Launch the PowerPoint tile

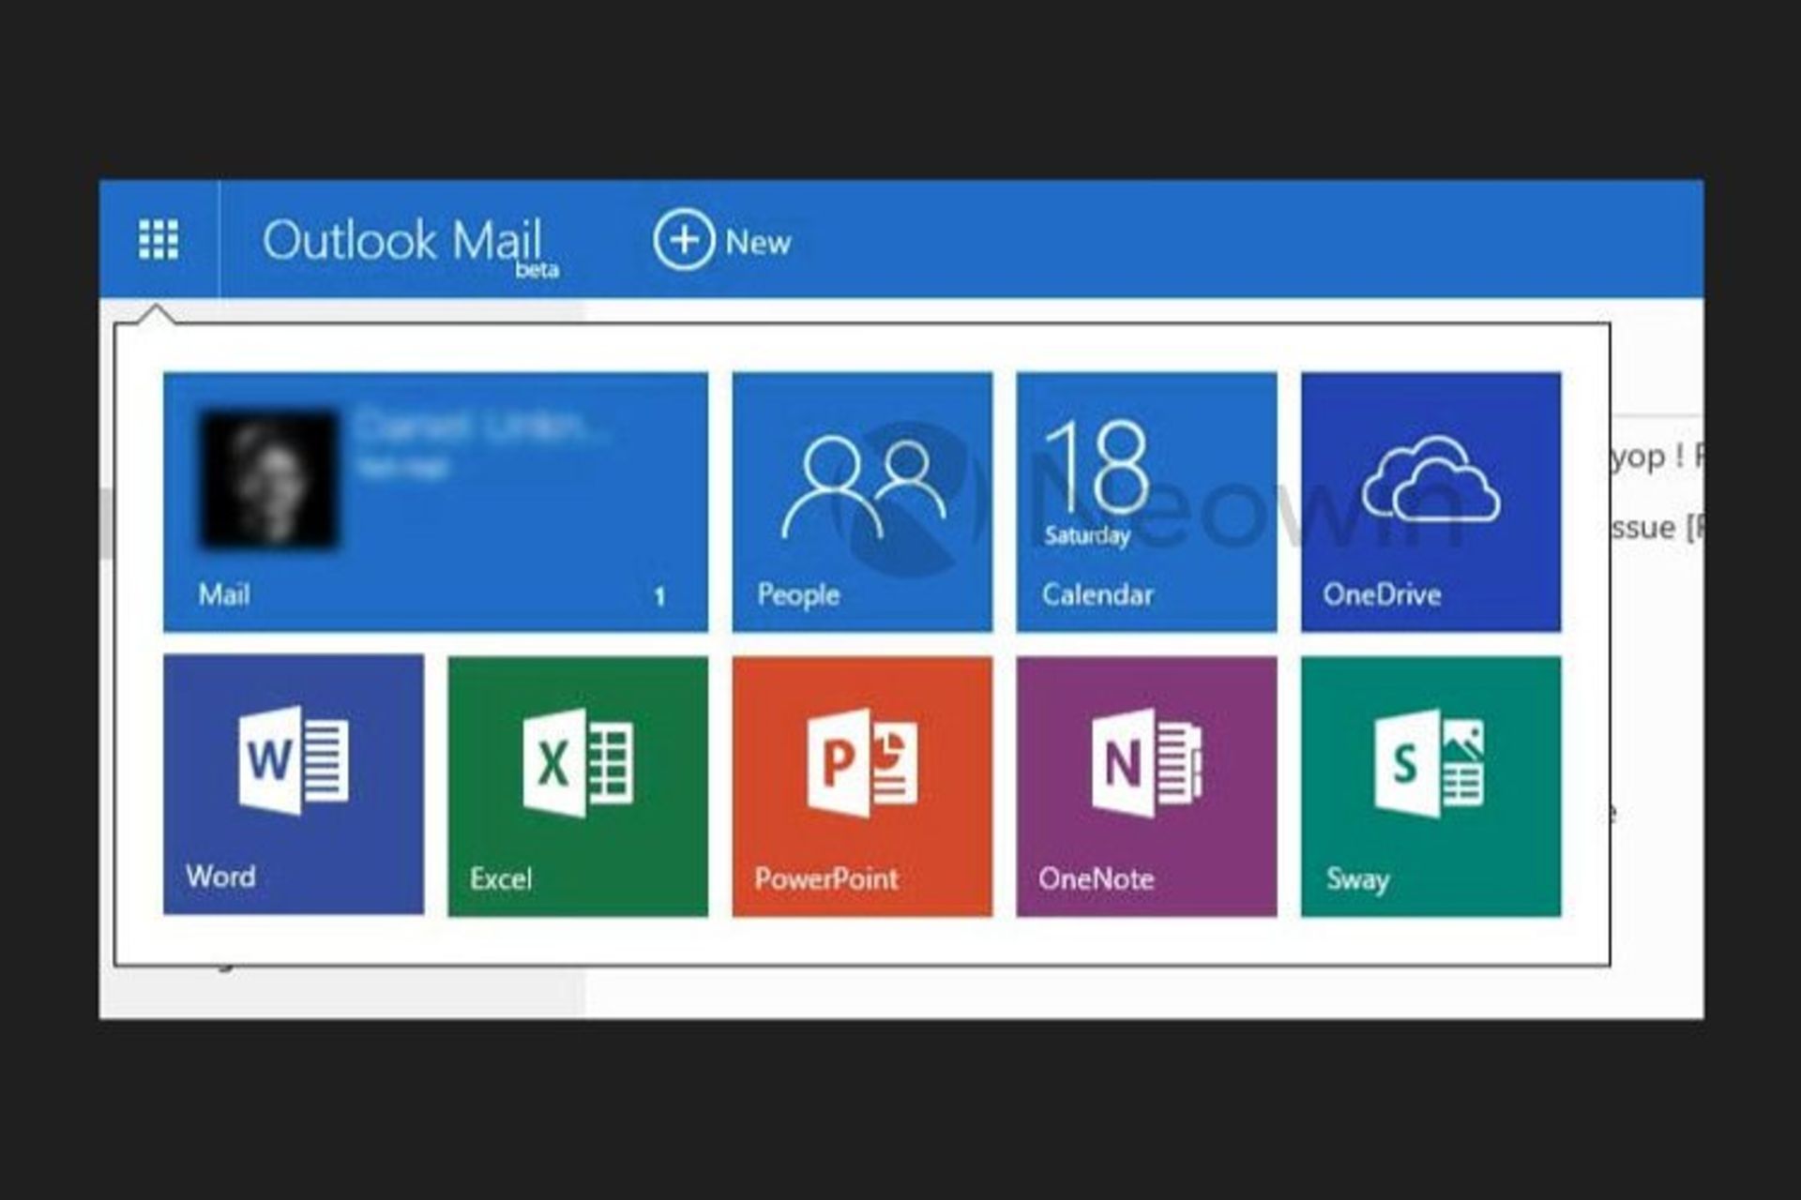(862, 787)
